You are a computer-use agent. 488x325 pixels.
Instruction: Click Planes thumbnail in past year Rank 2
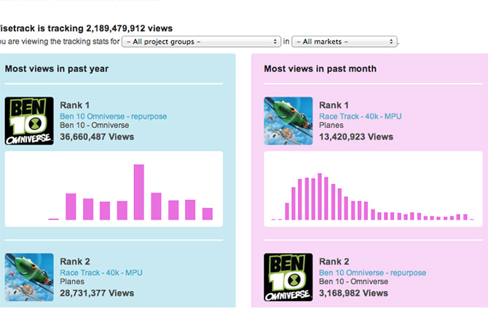(29, 277)
